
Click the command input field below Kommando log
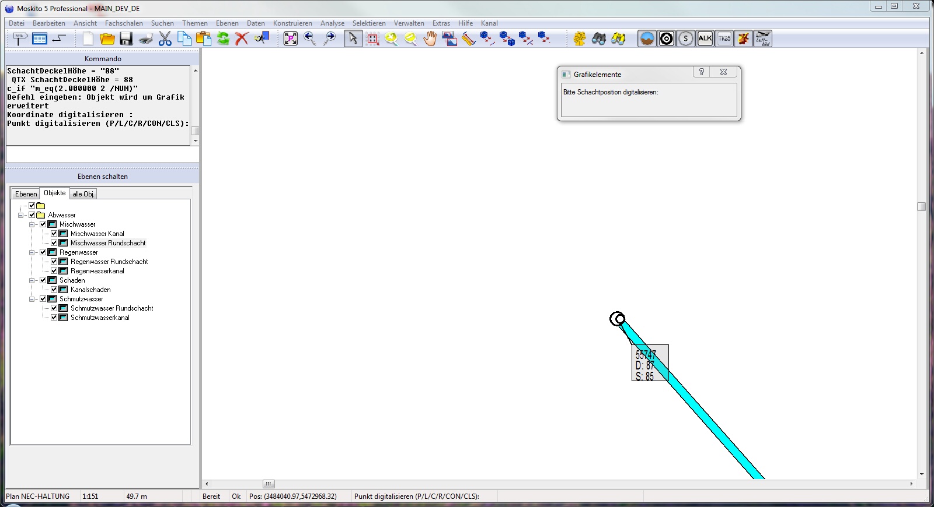(102, 155)
